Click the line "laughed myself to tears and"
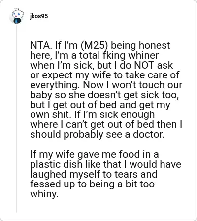This screenshot has width=197, height=221. (94, 174)
